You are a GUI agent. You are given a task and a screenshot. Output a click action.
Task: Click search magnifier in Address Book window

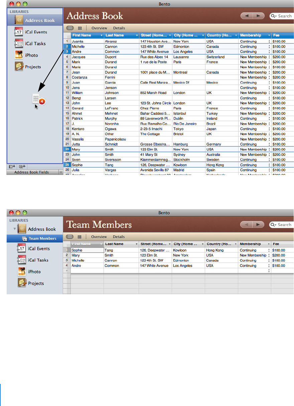274,16
